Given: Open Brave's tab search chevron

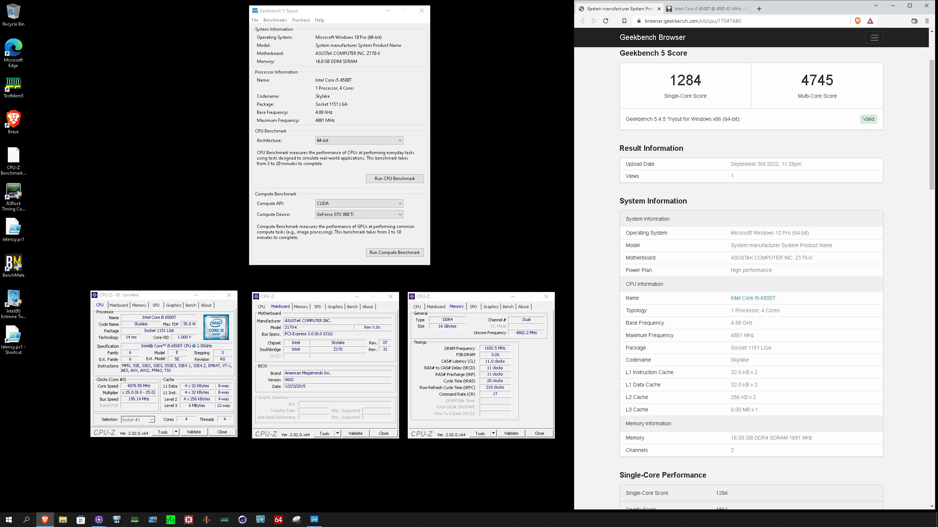Looking at the screenshot, I should tap(876, 6).
